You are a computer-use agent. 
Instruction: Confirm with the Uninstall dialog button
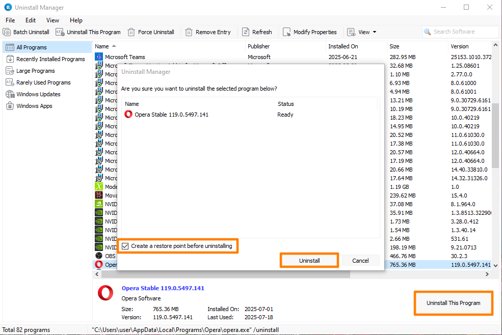(x=309, y=260)
